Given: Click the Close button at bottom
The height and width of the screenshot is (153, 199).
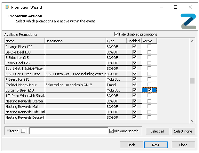Looking at the screenshot, I should coord(183,145).
